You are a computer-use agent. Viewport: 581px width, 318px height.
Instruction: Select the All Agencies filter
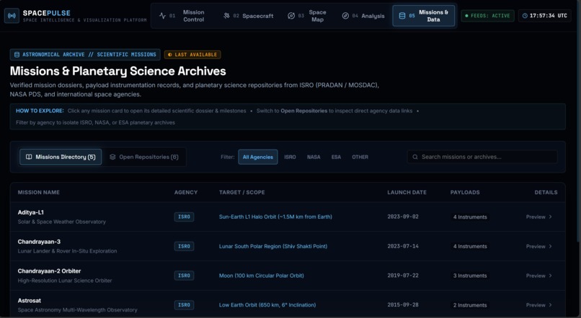tap(258, 157)
